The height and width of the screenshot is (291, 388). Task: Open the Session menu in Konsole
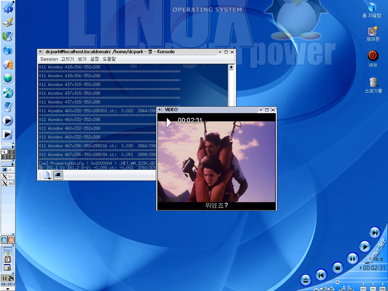click(x=49, y=59)
